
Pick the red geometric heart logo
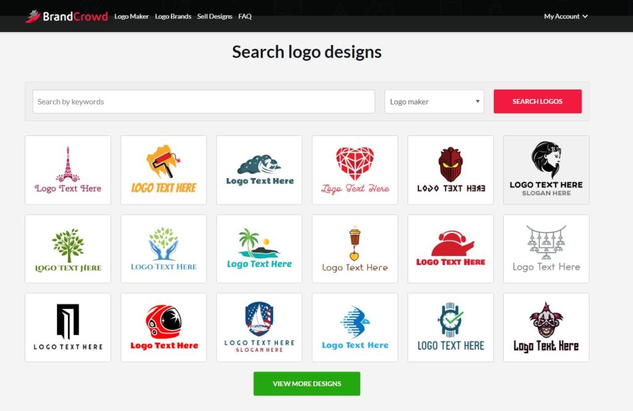355,170
